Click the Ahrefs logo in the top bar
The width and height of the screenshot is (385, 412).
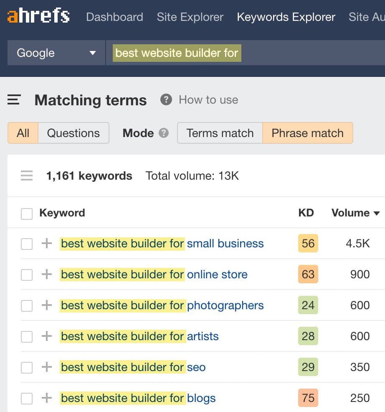[x=38, y=16]
